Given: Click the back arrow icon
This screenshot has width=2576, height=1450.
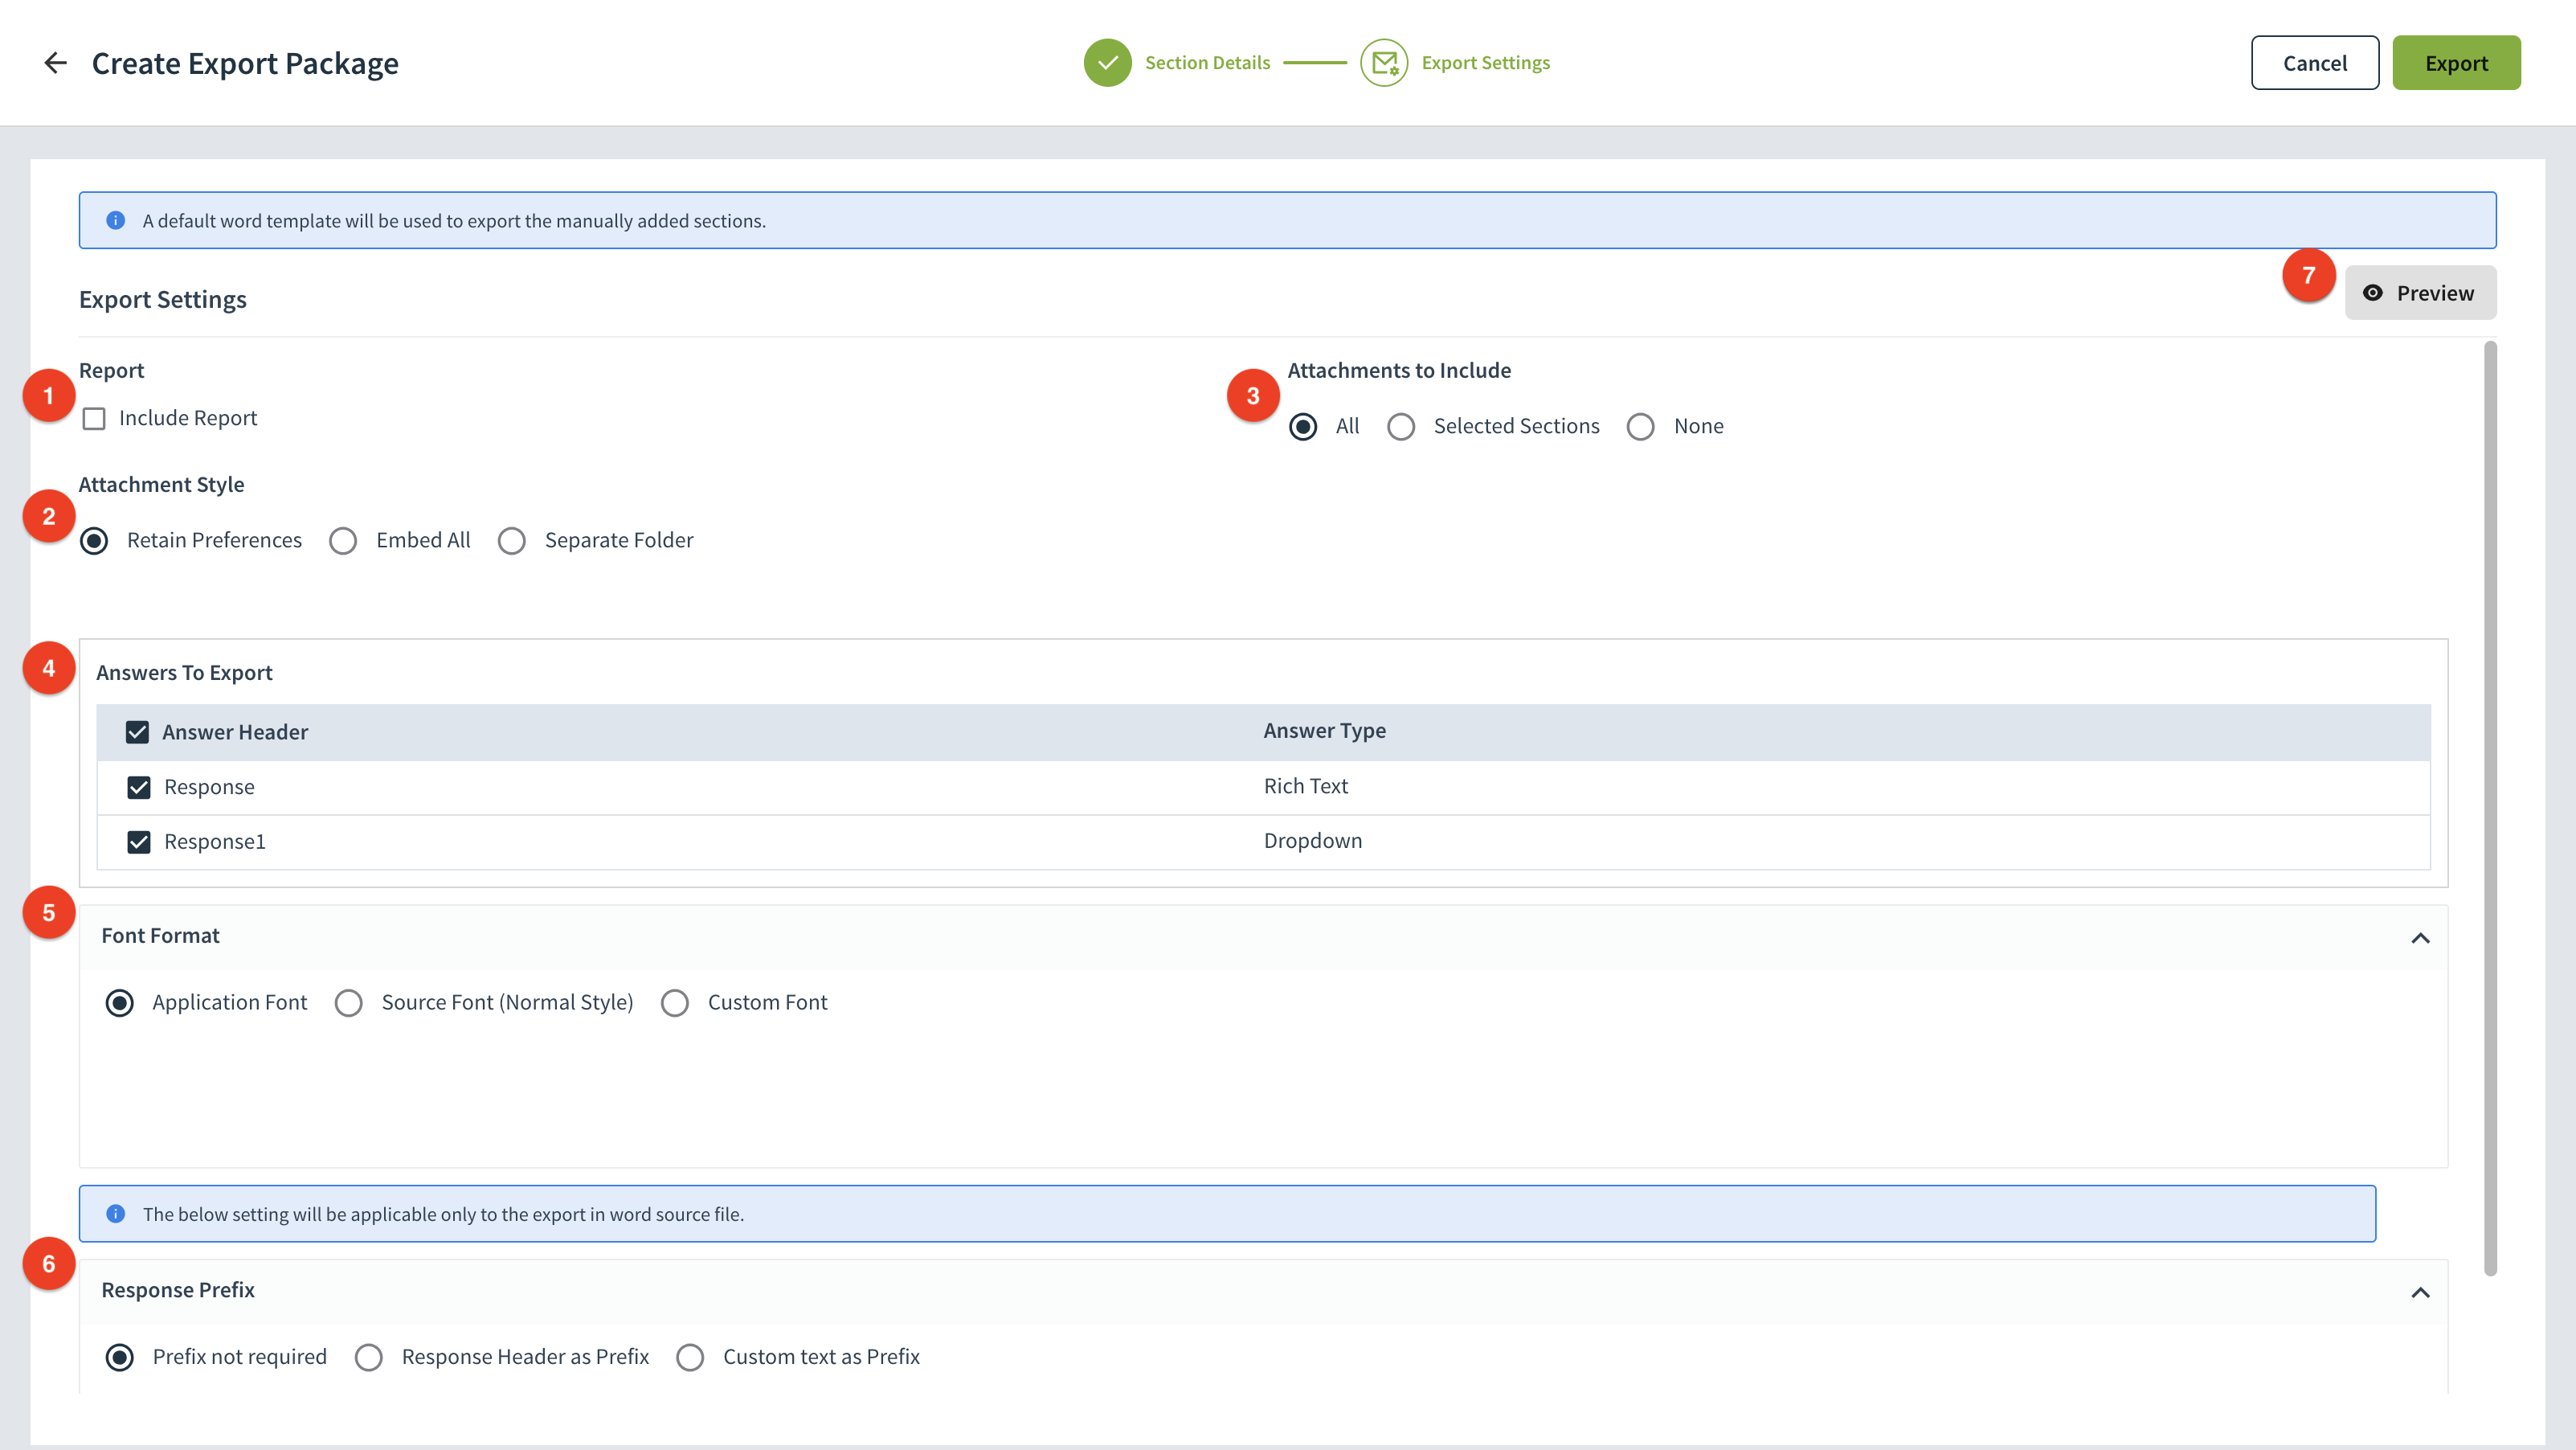Looking at the screenshot, I should [55, 63].
